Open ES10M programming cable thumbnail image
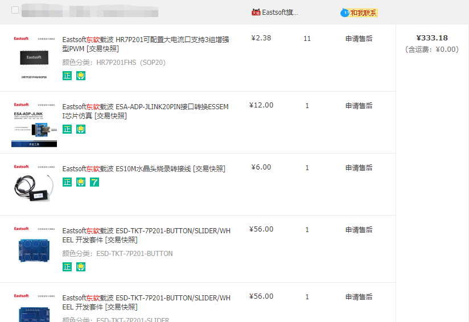The image size is (469, 322). pos(34,185)
